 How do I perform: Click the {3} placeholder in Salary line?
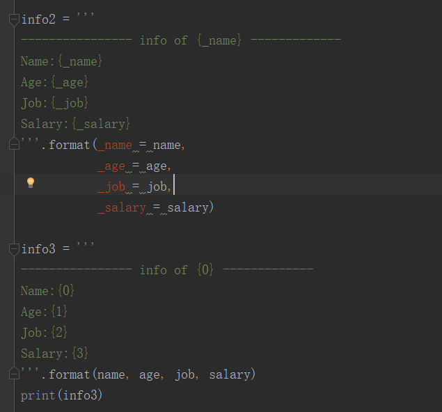click(80, 353)
